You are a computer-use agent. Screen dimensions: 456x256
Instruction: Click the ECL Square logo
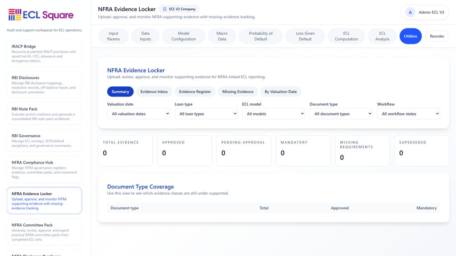(41, 15)
